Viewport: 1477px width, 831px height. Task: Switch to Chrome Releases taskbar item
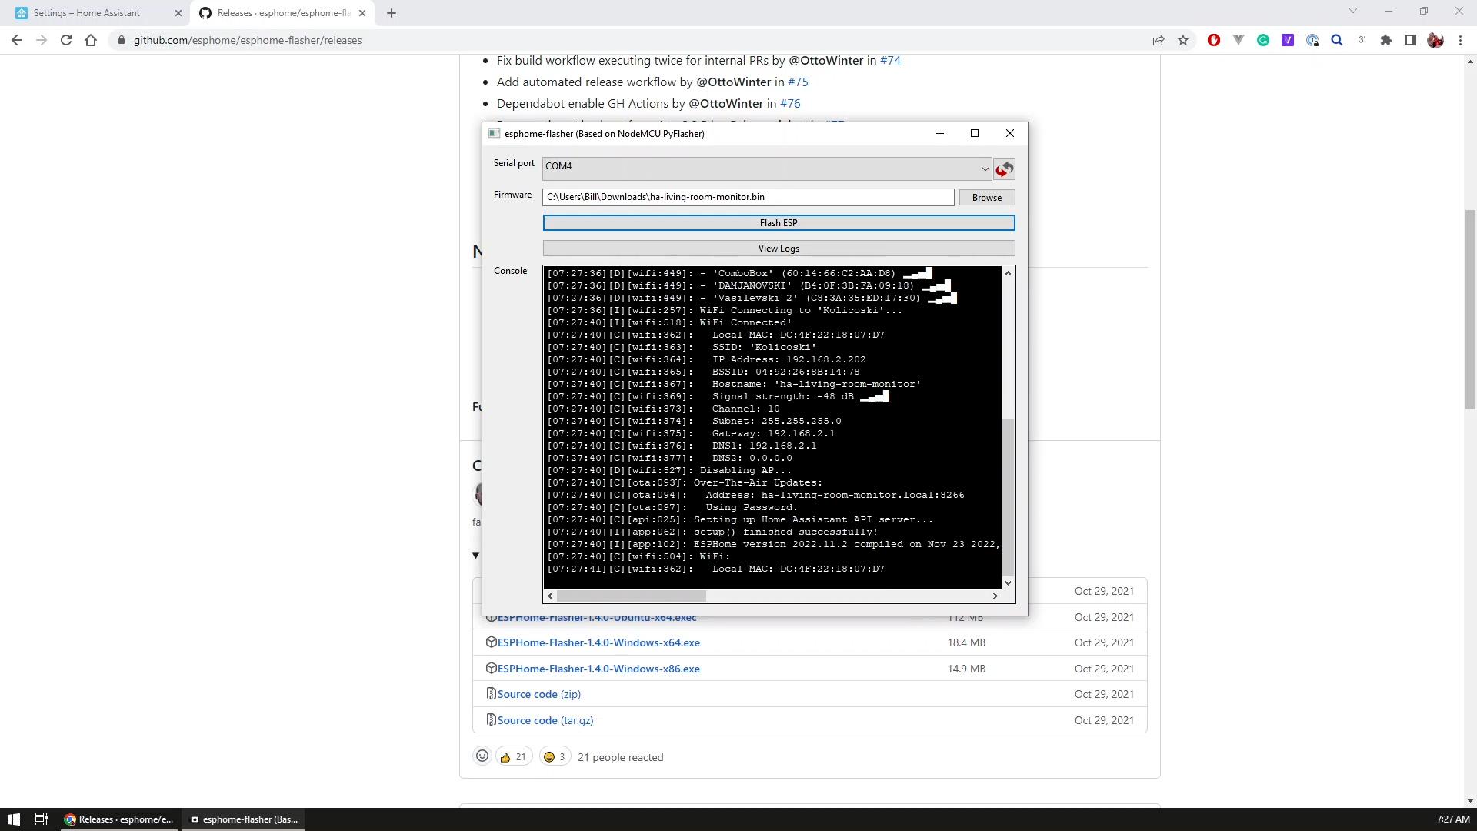point(120,819)
